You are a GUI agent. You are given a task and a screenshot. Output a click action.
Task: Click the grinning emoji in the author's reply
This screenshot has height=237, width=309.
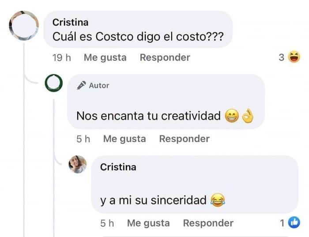[x=231, y=116]
